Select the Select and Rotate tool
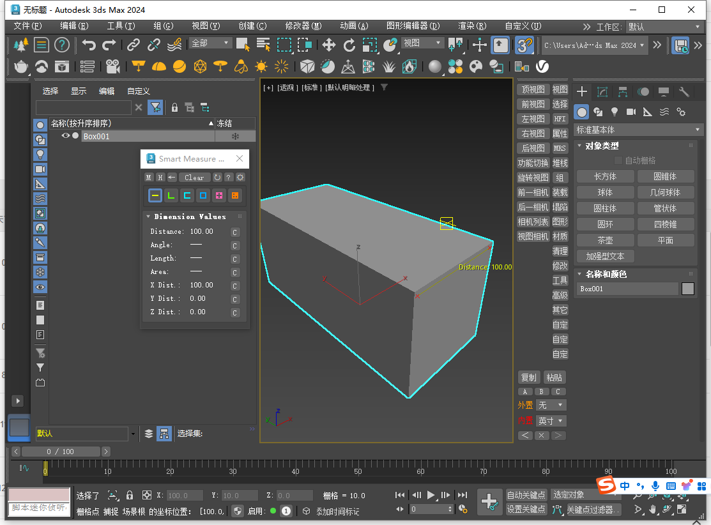This screenshot has width=711, height=525. pos(349,45)
